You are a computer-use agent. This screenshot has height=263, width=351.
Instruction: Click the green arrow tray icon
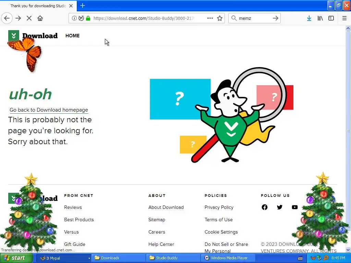(x=319, y=258)
